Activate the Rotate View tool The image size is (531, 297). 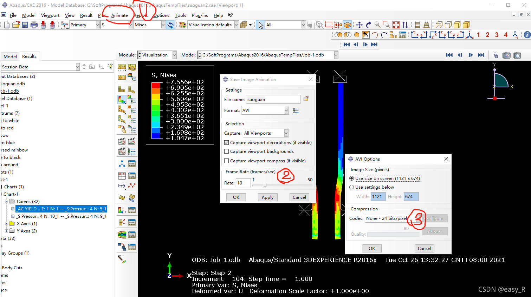click(368, 25)
